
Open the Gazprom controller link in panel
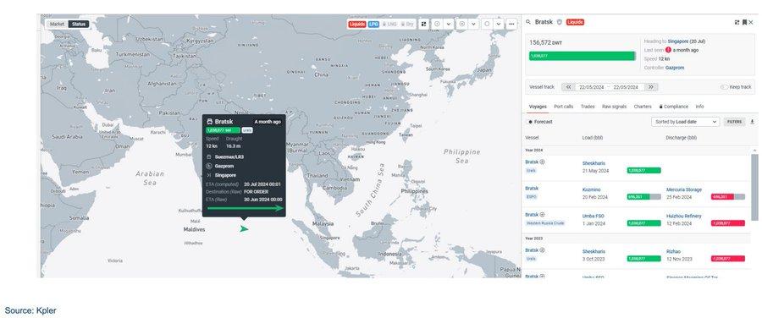coord(675,68)
